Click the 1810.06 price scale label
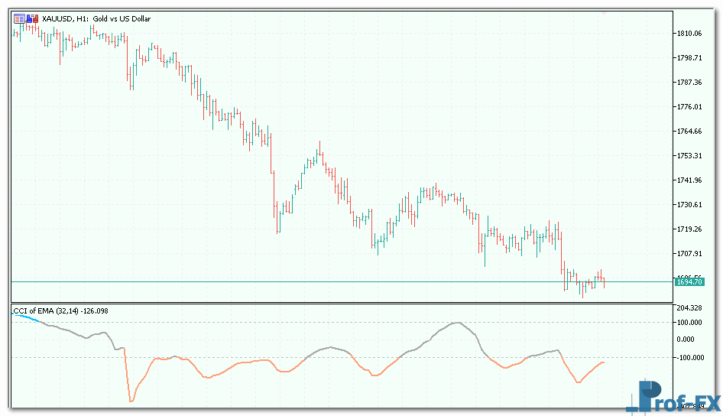 (689, 34)
